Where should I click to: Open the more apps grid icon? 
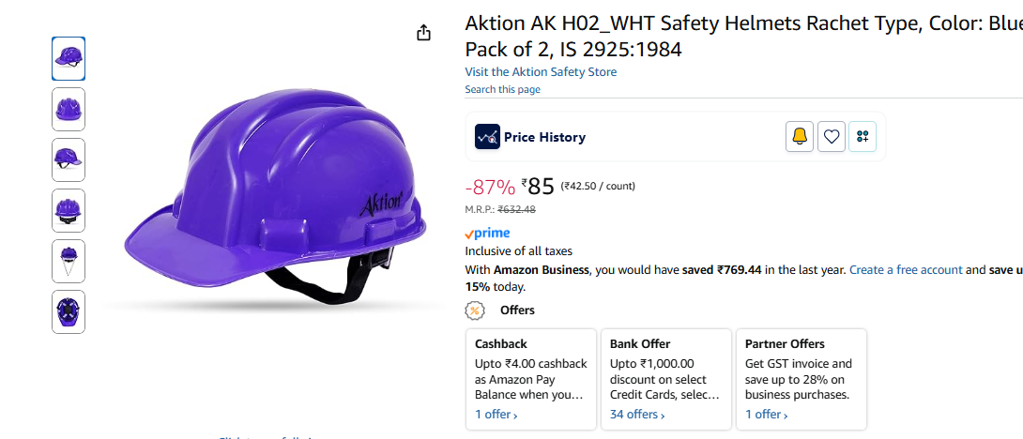tap(863, 137)
